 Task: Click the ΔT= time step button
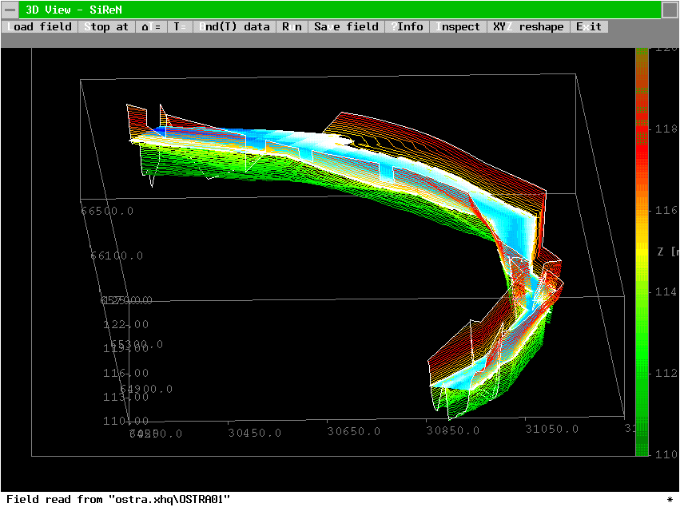(x=151, y=26)
